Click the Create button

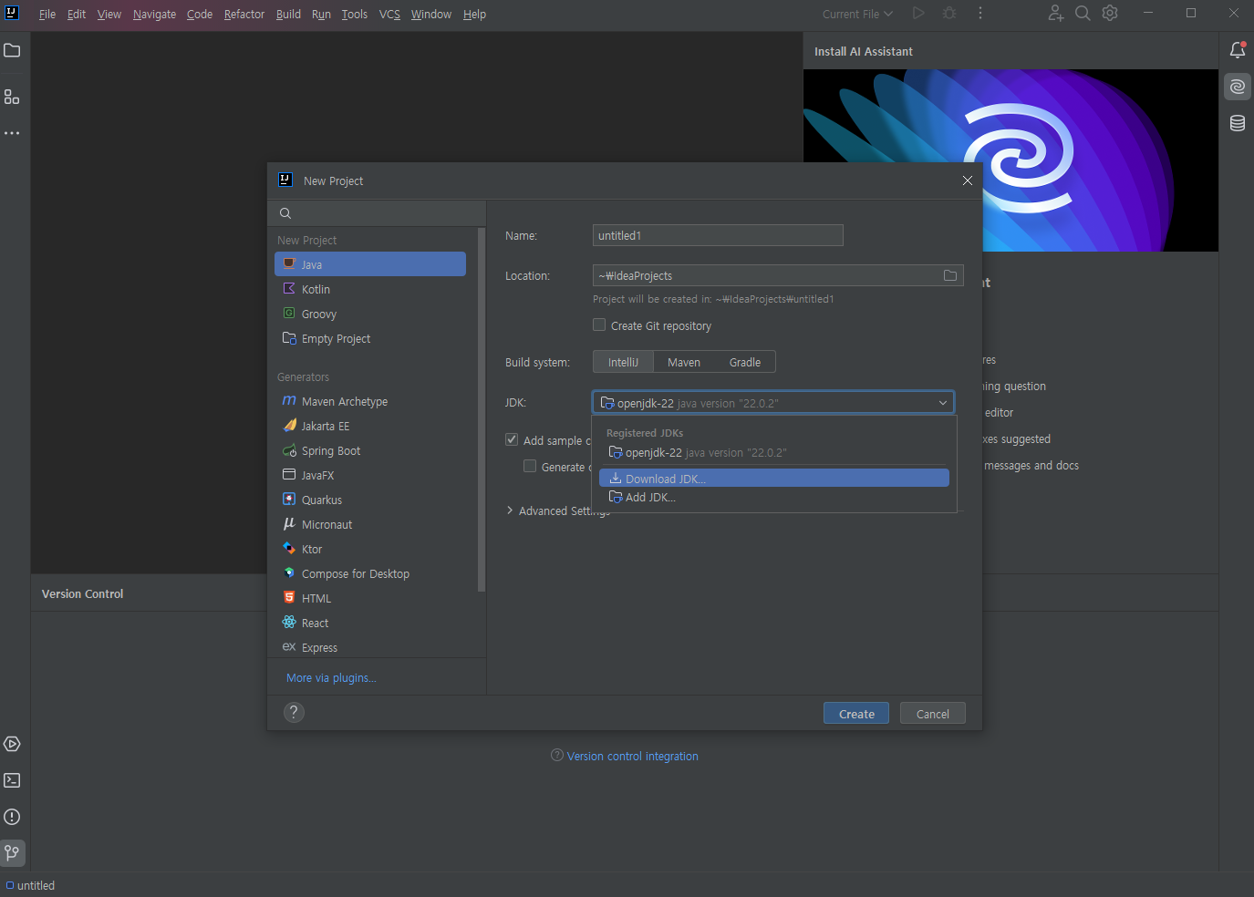[x=856, y=714]
